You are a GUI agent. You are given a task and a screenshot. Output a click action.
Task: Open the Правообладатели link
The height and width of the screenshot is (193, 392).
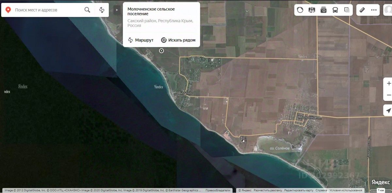click(x=218, y=190)
